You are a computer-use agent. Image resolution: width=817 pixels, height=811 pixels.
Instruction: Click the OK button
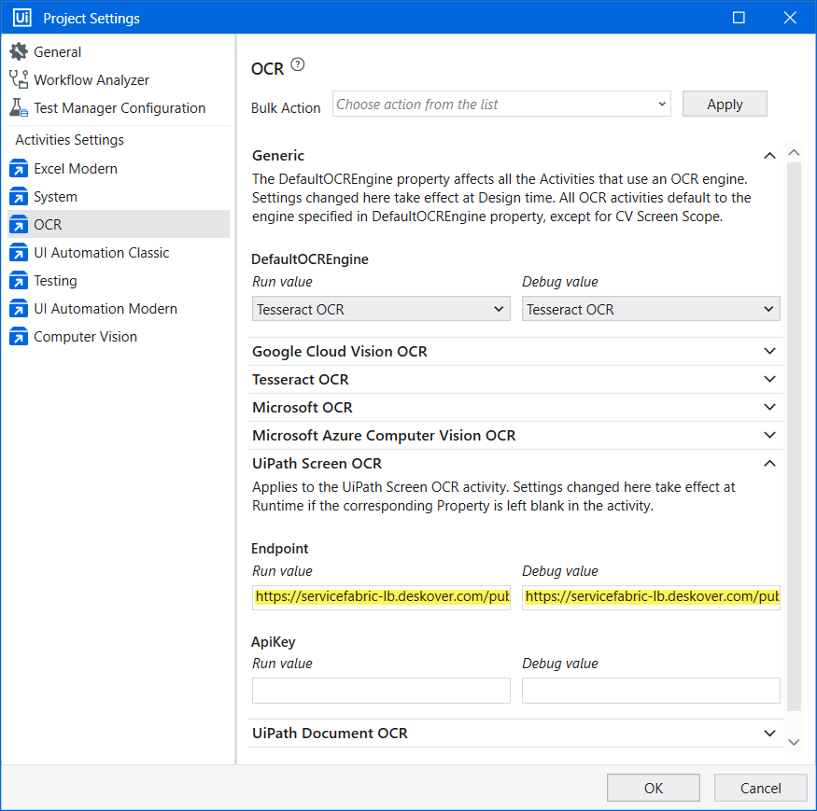[653, 788]
